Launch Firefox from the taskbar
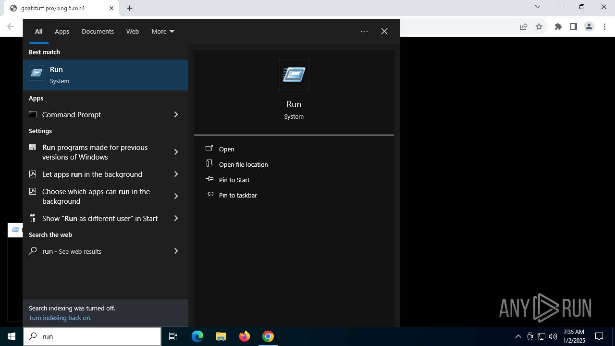Screen dimensions: 615x346 tap(245, 336)
